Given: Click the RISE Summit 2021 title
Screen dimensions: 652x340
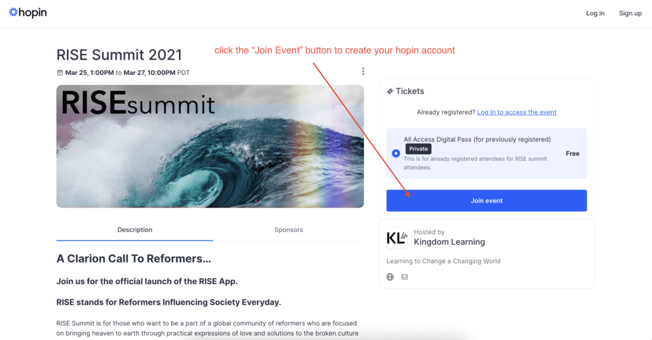Looking at the screenshot, I should pos(119,55).
